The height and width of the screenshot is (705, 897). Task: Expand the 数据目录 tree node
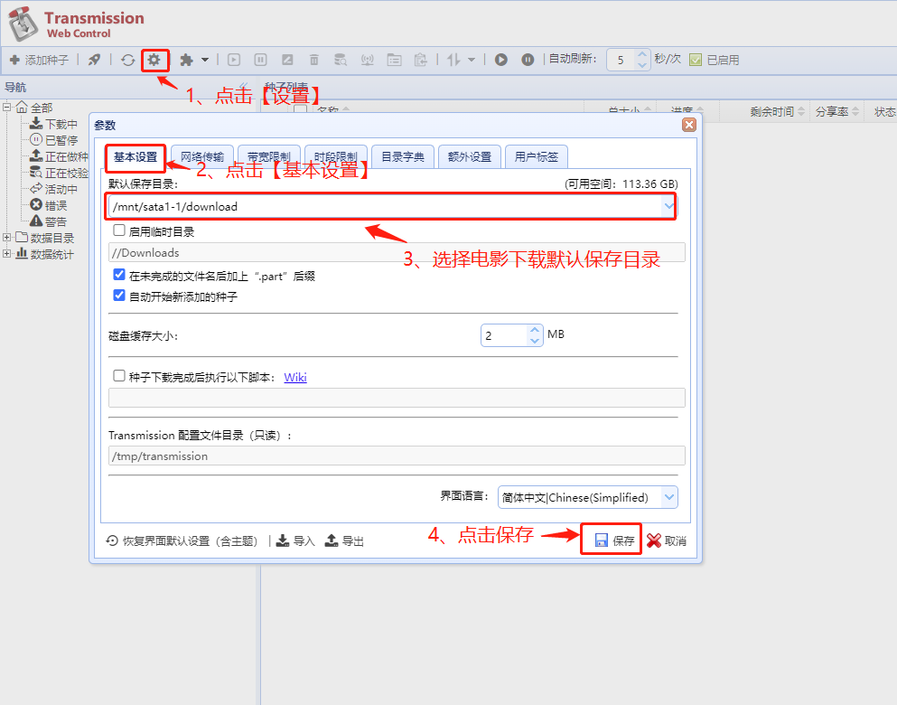pyautogui.click(x=7, y=238)
